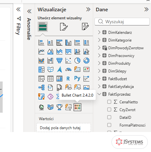Image resolution: width=151 pixels, height=152 pixels.
Task: Tick the DataID field checkbox
Action: coord(109,117)
